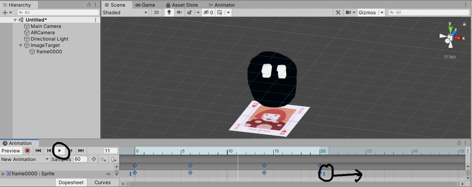Image resolution: width=472 pixels, height=187 pixels.
Task: Open scene component tools settings icon
Action: [x=338, y=13]
